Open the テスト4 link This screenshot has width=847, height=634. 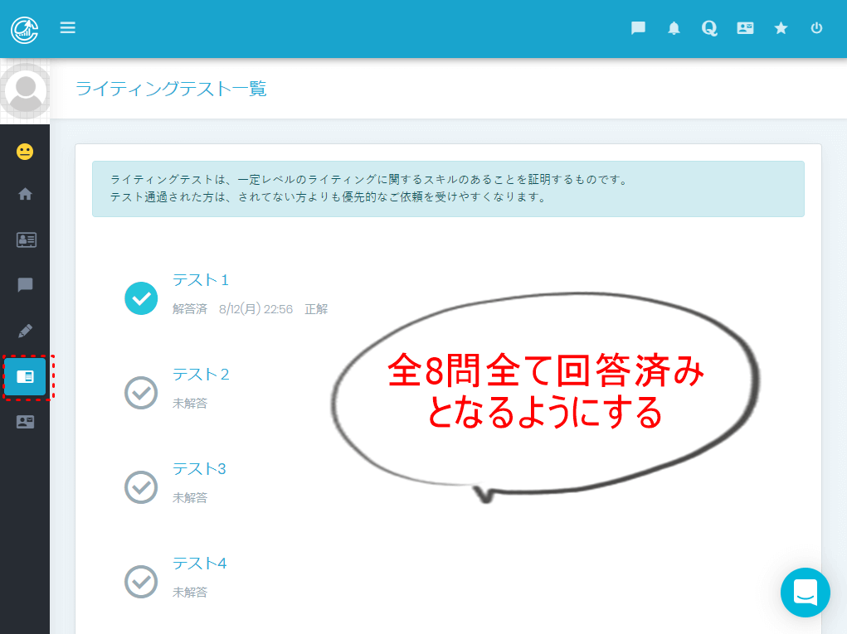(x=199, y=564)
